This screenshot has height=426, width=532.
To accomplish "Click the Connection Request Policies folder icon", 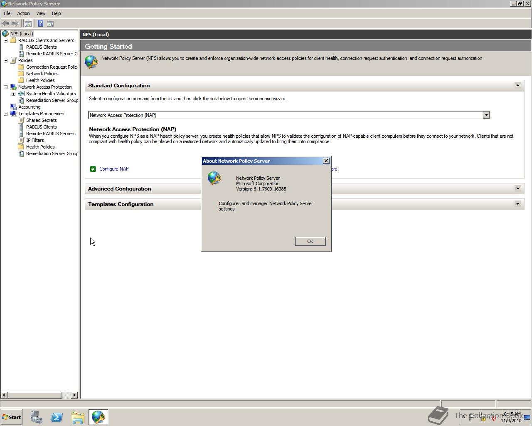I will pyautogui.click(x=21, y=67).
